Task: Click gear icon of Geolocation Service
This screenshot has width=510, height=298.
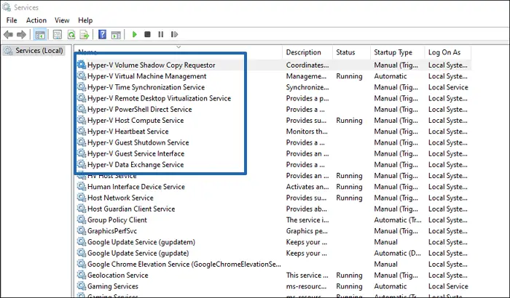Action: click(82, 275)
